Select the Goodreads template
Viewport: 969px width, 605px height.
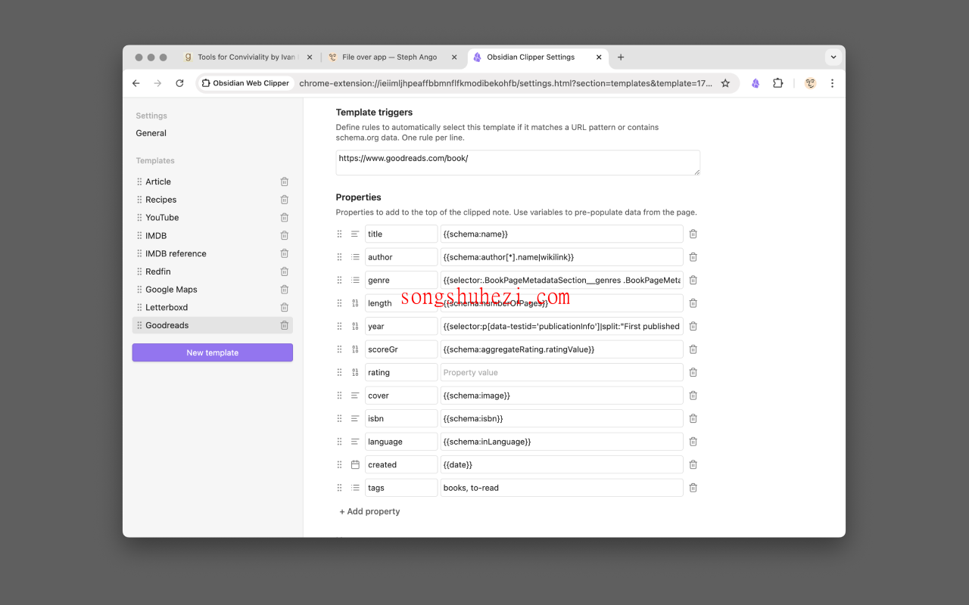[x=213, y=325]
